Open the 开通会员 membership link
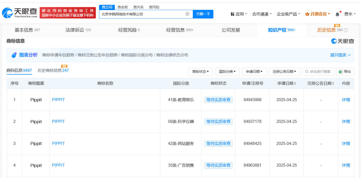 pos(318,14)
